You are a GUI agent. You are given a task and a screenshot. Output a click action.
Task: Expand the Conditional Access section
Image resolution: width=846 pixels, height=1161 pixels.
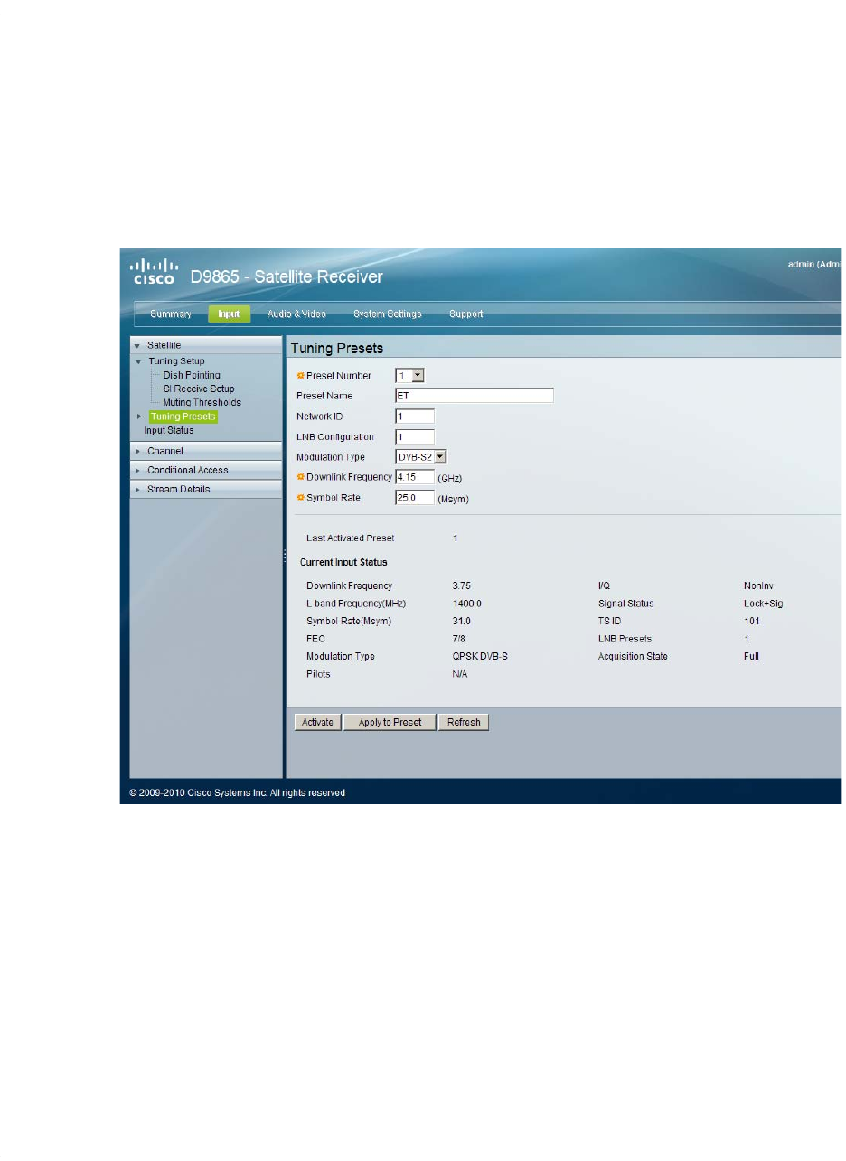207,470
